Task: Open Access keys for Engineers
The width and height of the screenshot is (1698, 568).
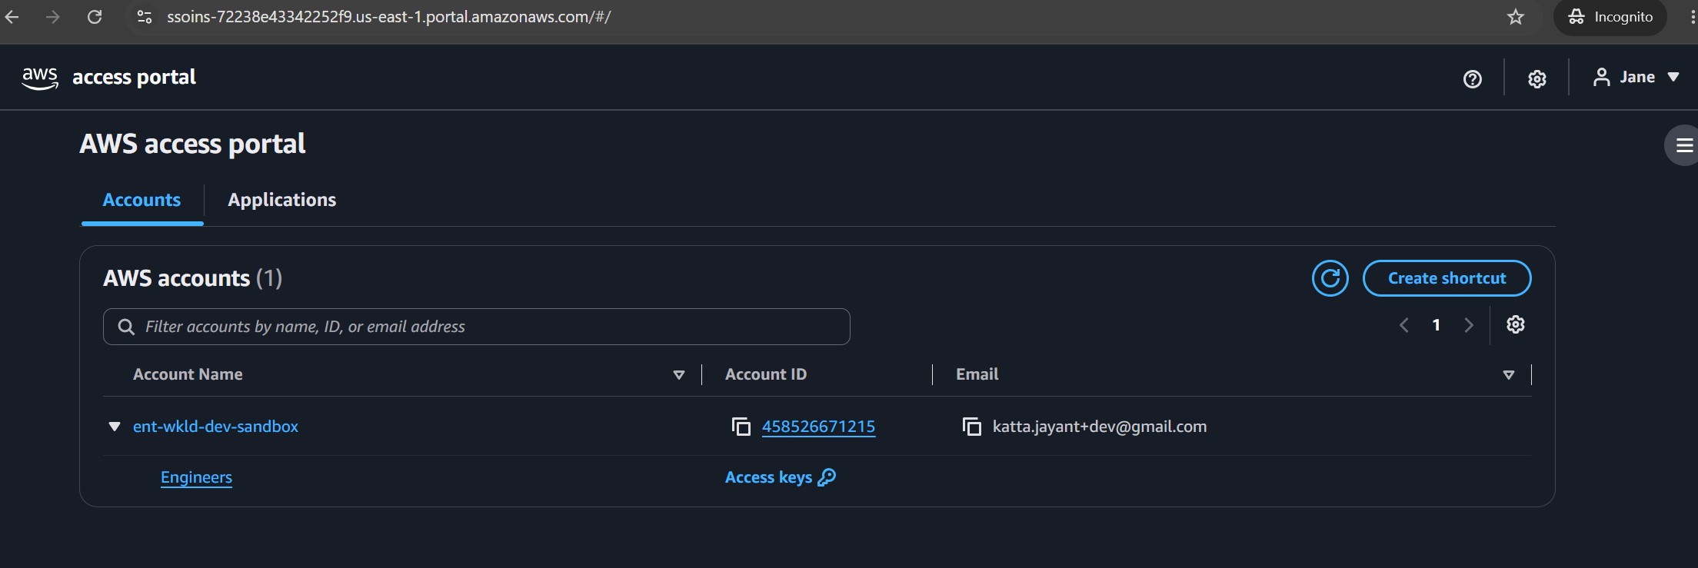Action: (x=780, y=477)
